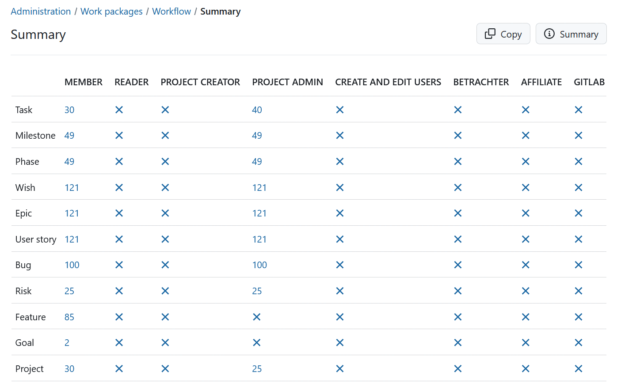
Task: Click the 121 link for Epic under Project Admin
Action: pos(259,213)
